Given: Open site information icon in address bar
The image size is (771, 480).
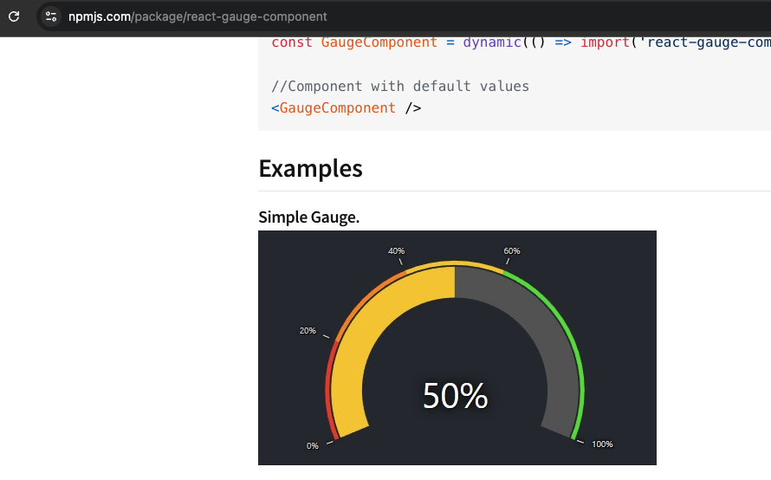Looking at the screenshot, I should (51, 16).
